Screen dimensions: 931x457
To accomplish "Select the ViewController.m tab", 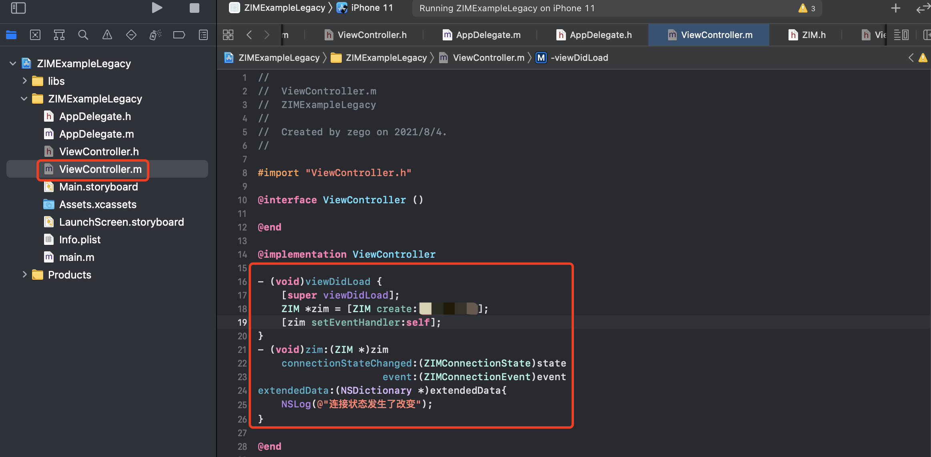I will pos(710,35).
